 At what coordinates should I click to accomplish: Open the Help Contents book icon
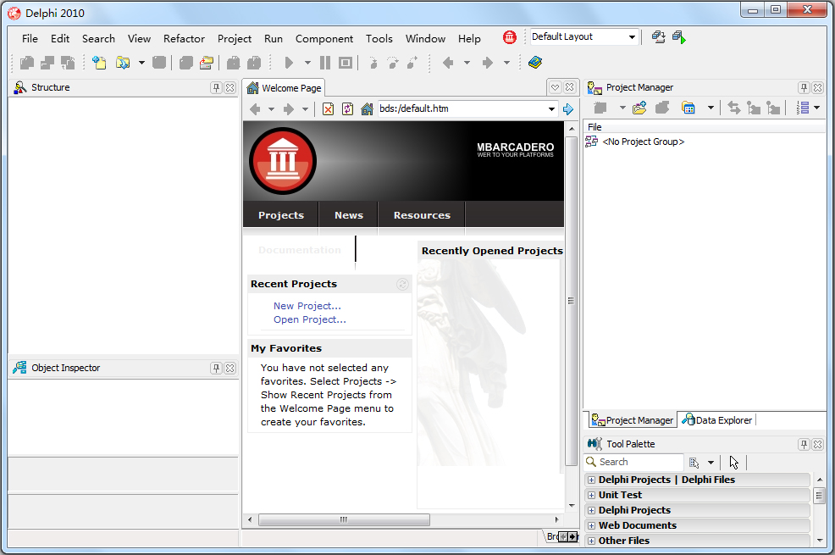point(534,63)
